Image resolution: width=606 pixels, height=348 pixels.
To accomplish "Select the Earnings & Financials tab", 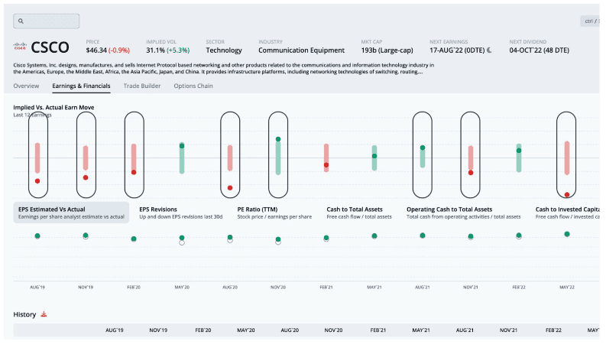I will click(x=81, y=86).
